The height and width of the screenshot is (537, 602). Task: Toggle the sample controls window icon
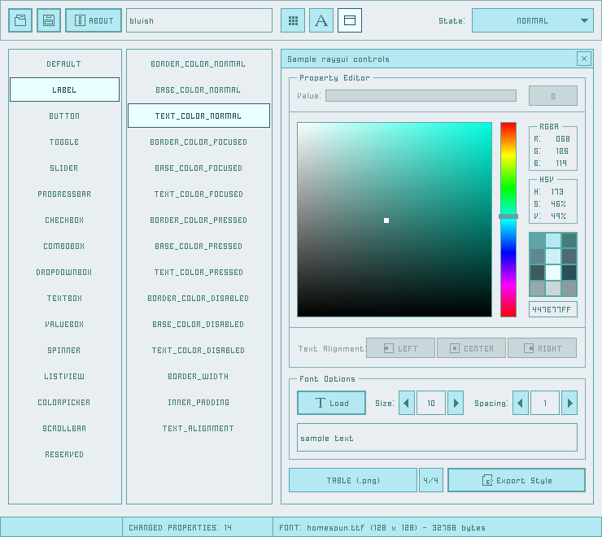coord(350,20)
